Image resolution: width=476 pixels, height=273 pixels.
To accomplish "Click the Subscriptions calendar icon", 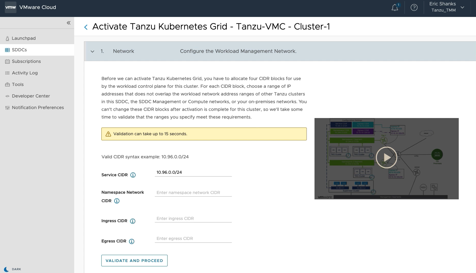I will pos(7,61).
